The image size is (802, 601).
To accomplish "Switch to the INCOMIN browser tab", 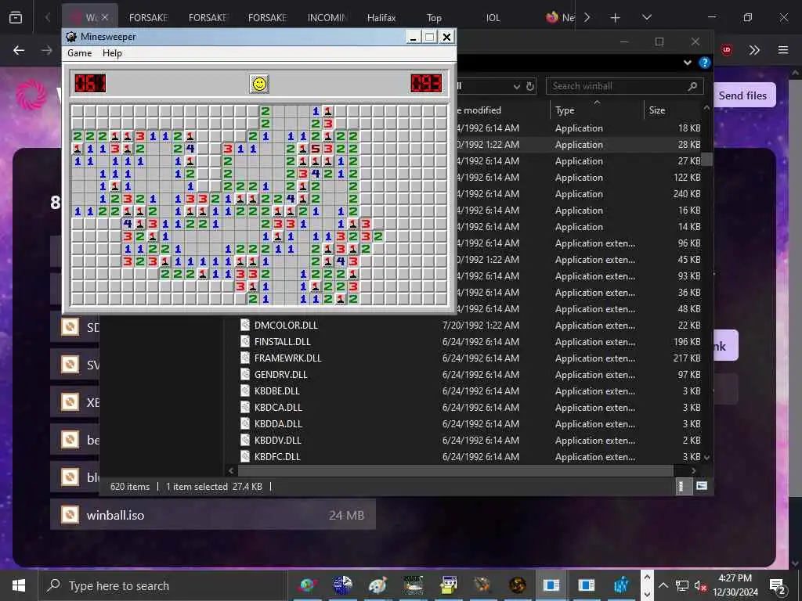I will point(327,18).
